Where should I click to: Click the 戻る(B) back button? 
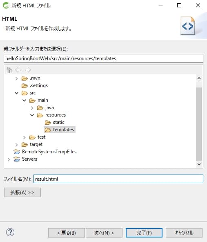coord(67,233)
